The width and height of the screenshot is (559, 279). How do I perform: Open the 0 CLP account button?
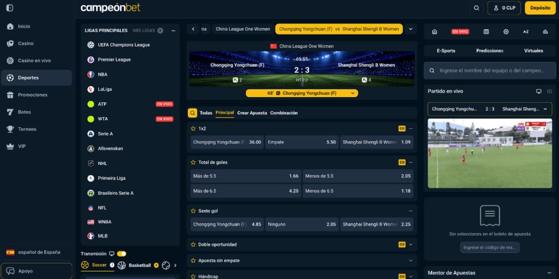coord(504,8)
